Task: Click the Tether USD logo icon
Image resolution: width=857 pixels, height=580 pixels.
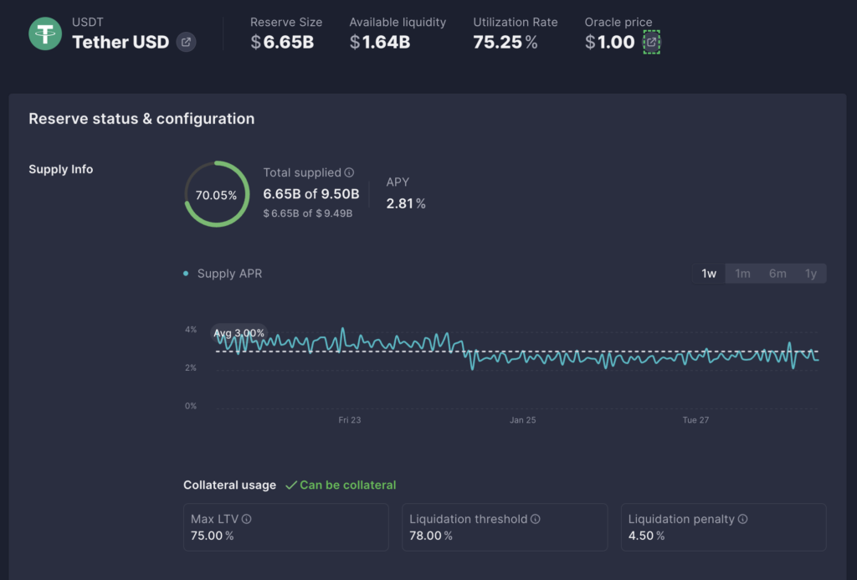Action: (46, 35)
